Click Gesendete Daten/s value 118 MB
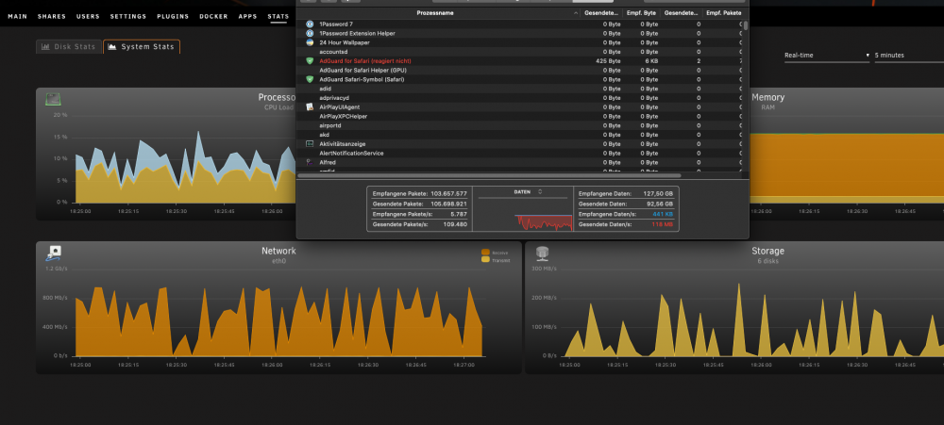944x425 pixels. pos(663,224)
